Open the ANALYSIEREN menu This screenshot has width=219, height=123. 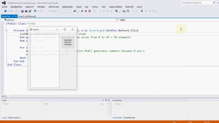116,7
